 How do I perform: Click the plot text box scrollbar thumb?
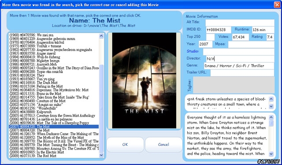[x=271, y=123]
